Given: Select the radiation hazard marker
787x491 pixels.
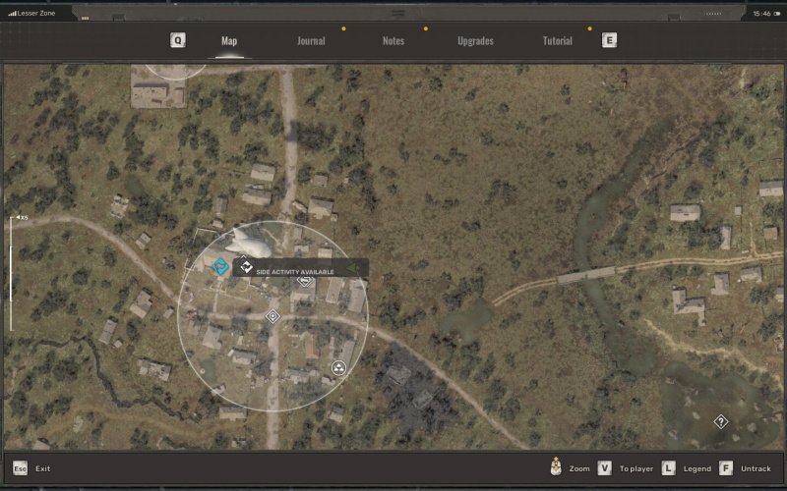Looking at the screenshot, I should tap(338, 369).
